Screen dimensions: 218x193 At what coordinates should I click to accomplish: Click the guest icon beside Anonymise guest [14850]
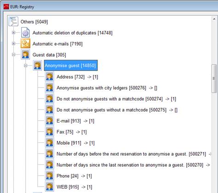tap(37, 65)
